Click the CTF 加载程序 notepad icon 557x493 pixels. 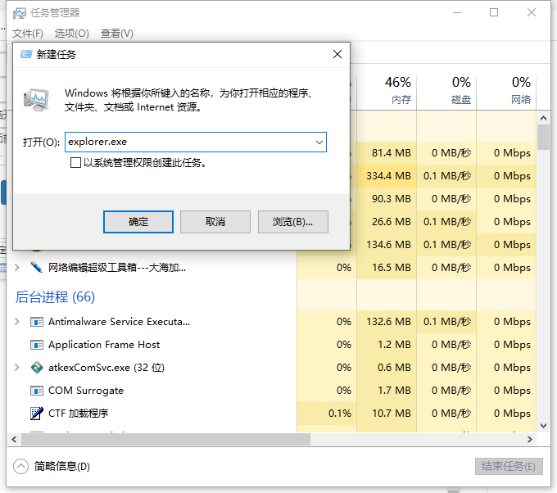[x=37, y=414]
